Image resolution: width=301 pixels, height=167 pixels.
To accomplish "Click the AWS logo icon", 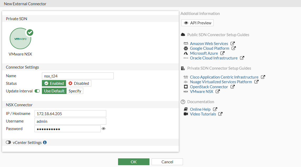I will point(186,43).
